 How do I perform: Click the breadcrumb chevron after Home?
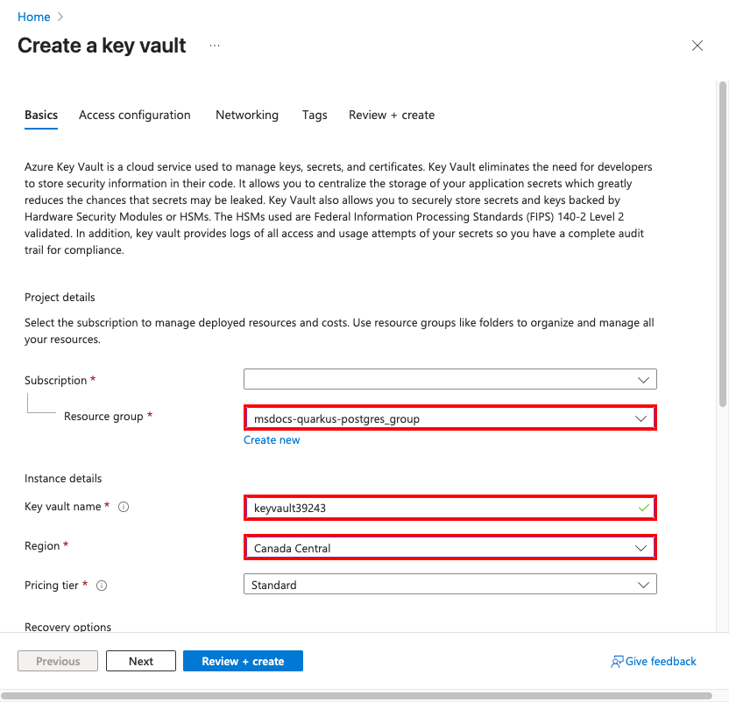pyautogui.click(x=60, y=17)
